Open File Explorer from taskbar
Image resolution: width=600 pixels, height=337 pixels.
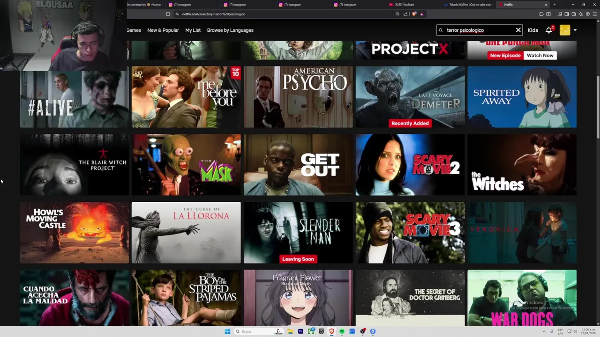[290, 331]
